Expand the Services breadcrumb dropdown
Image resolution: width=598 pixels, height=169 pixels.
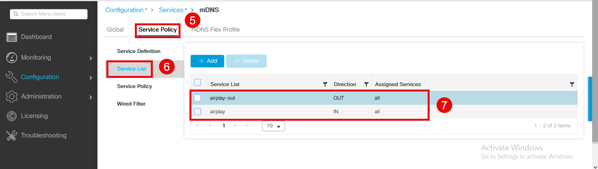coord(173,10)
